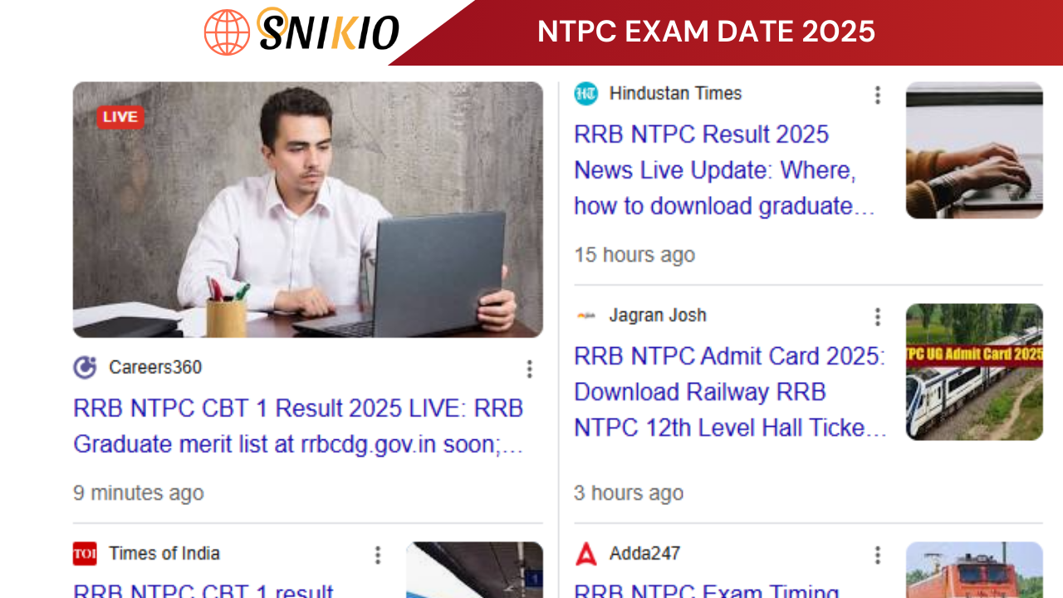The image size is (1063, 598).
Task: Open RRB NTPC CBT 1 Result 2025 LIVE headline
Action: pos(299,426)
